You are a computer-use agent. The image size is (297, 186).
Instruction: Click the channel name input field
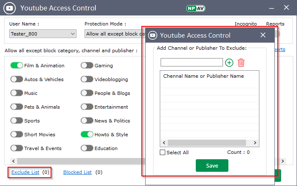click(192, 63)
